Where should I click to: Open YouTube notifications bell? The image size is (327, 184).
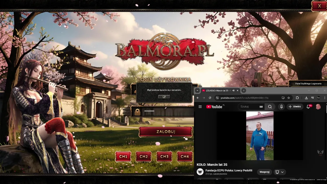tap(309, 107)
